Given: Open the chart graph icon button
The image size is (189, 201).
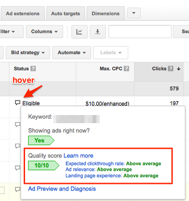Looking at the screenshot, I should pyautogui.click(x=79, y=32).
